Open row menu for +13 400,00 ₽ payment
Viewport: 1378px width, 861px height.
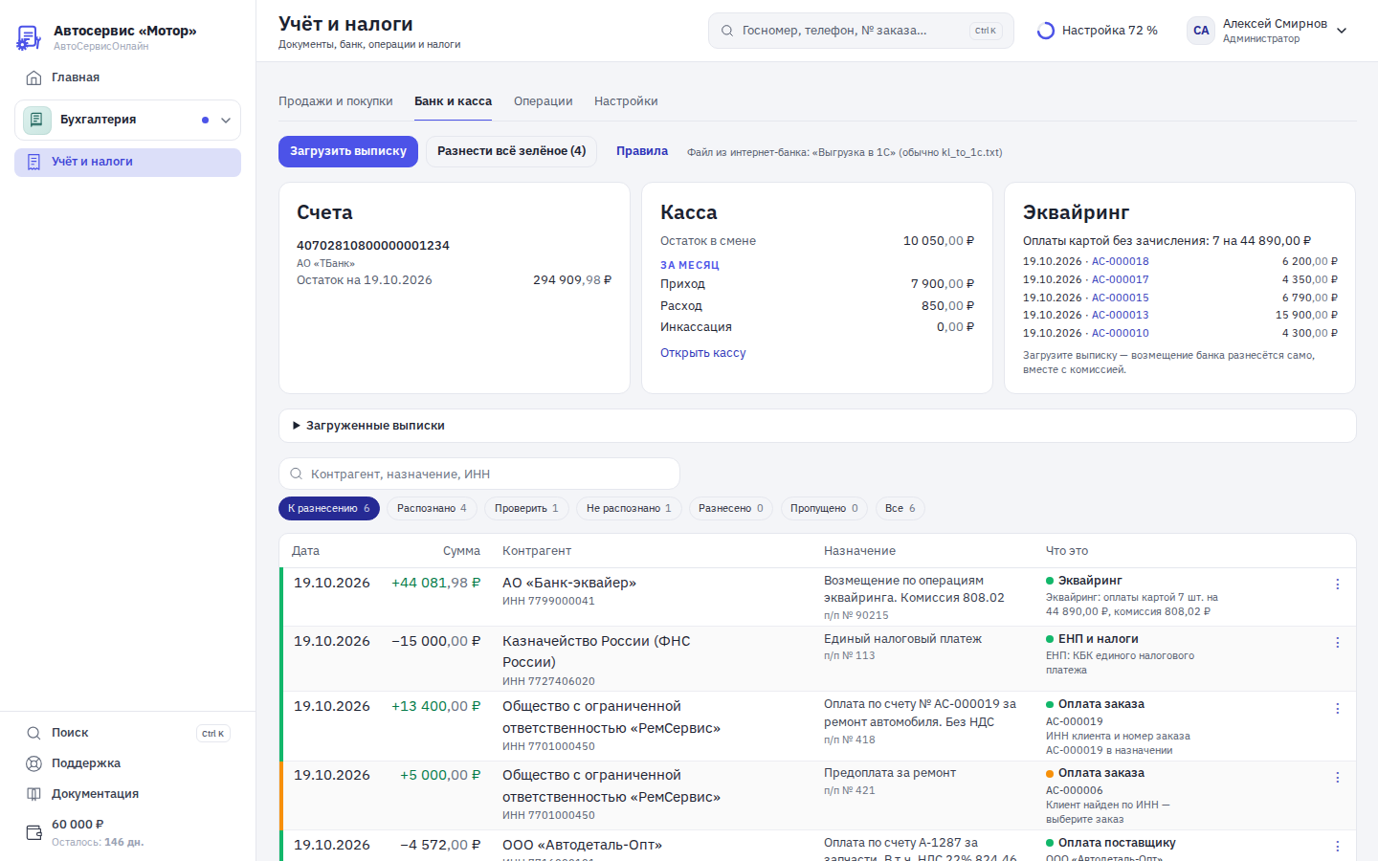pos(1337,709)
